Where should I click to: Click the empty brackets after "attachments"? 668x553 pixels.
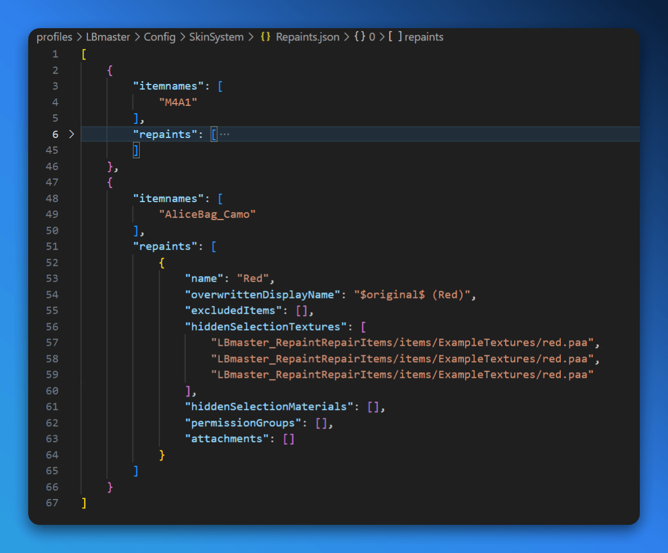pos(289,439)
